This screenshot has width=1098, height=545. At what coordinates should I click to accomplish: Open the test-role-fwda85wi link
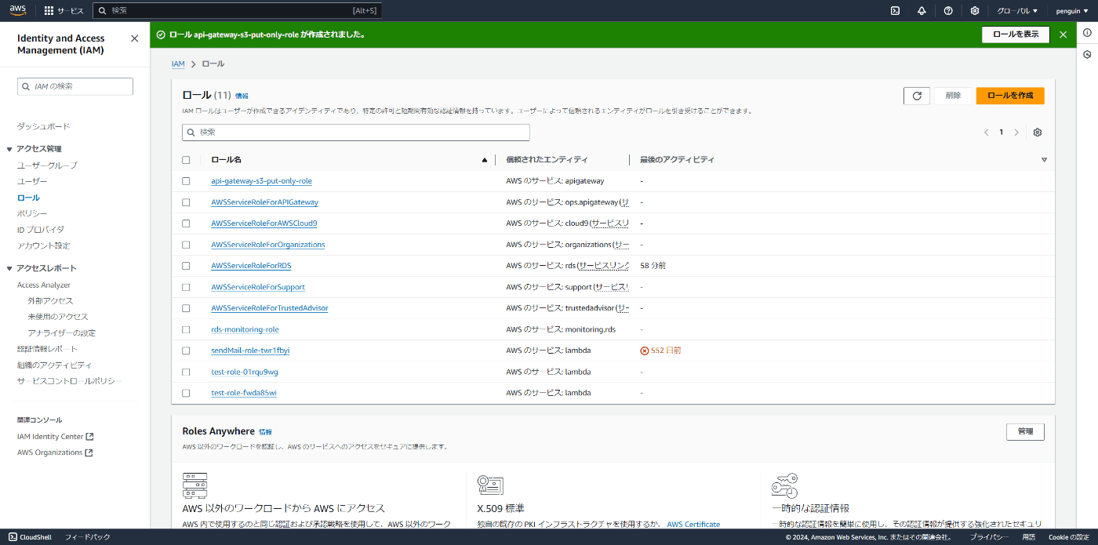[x=244, y=393]
